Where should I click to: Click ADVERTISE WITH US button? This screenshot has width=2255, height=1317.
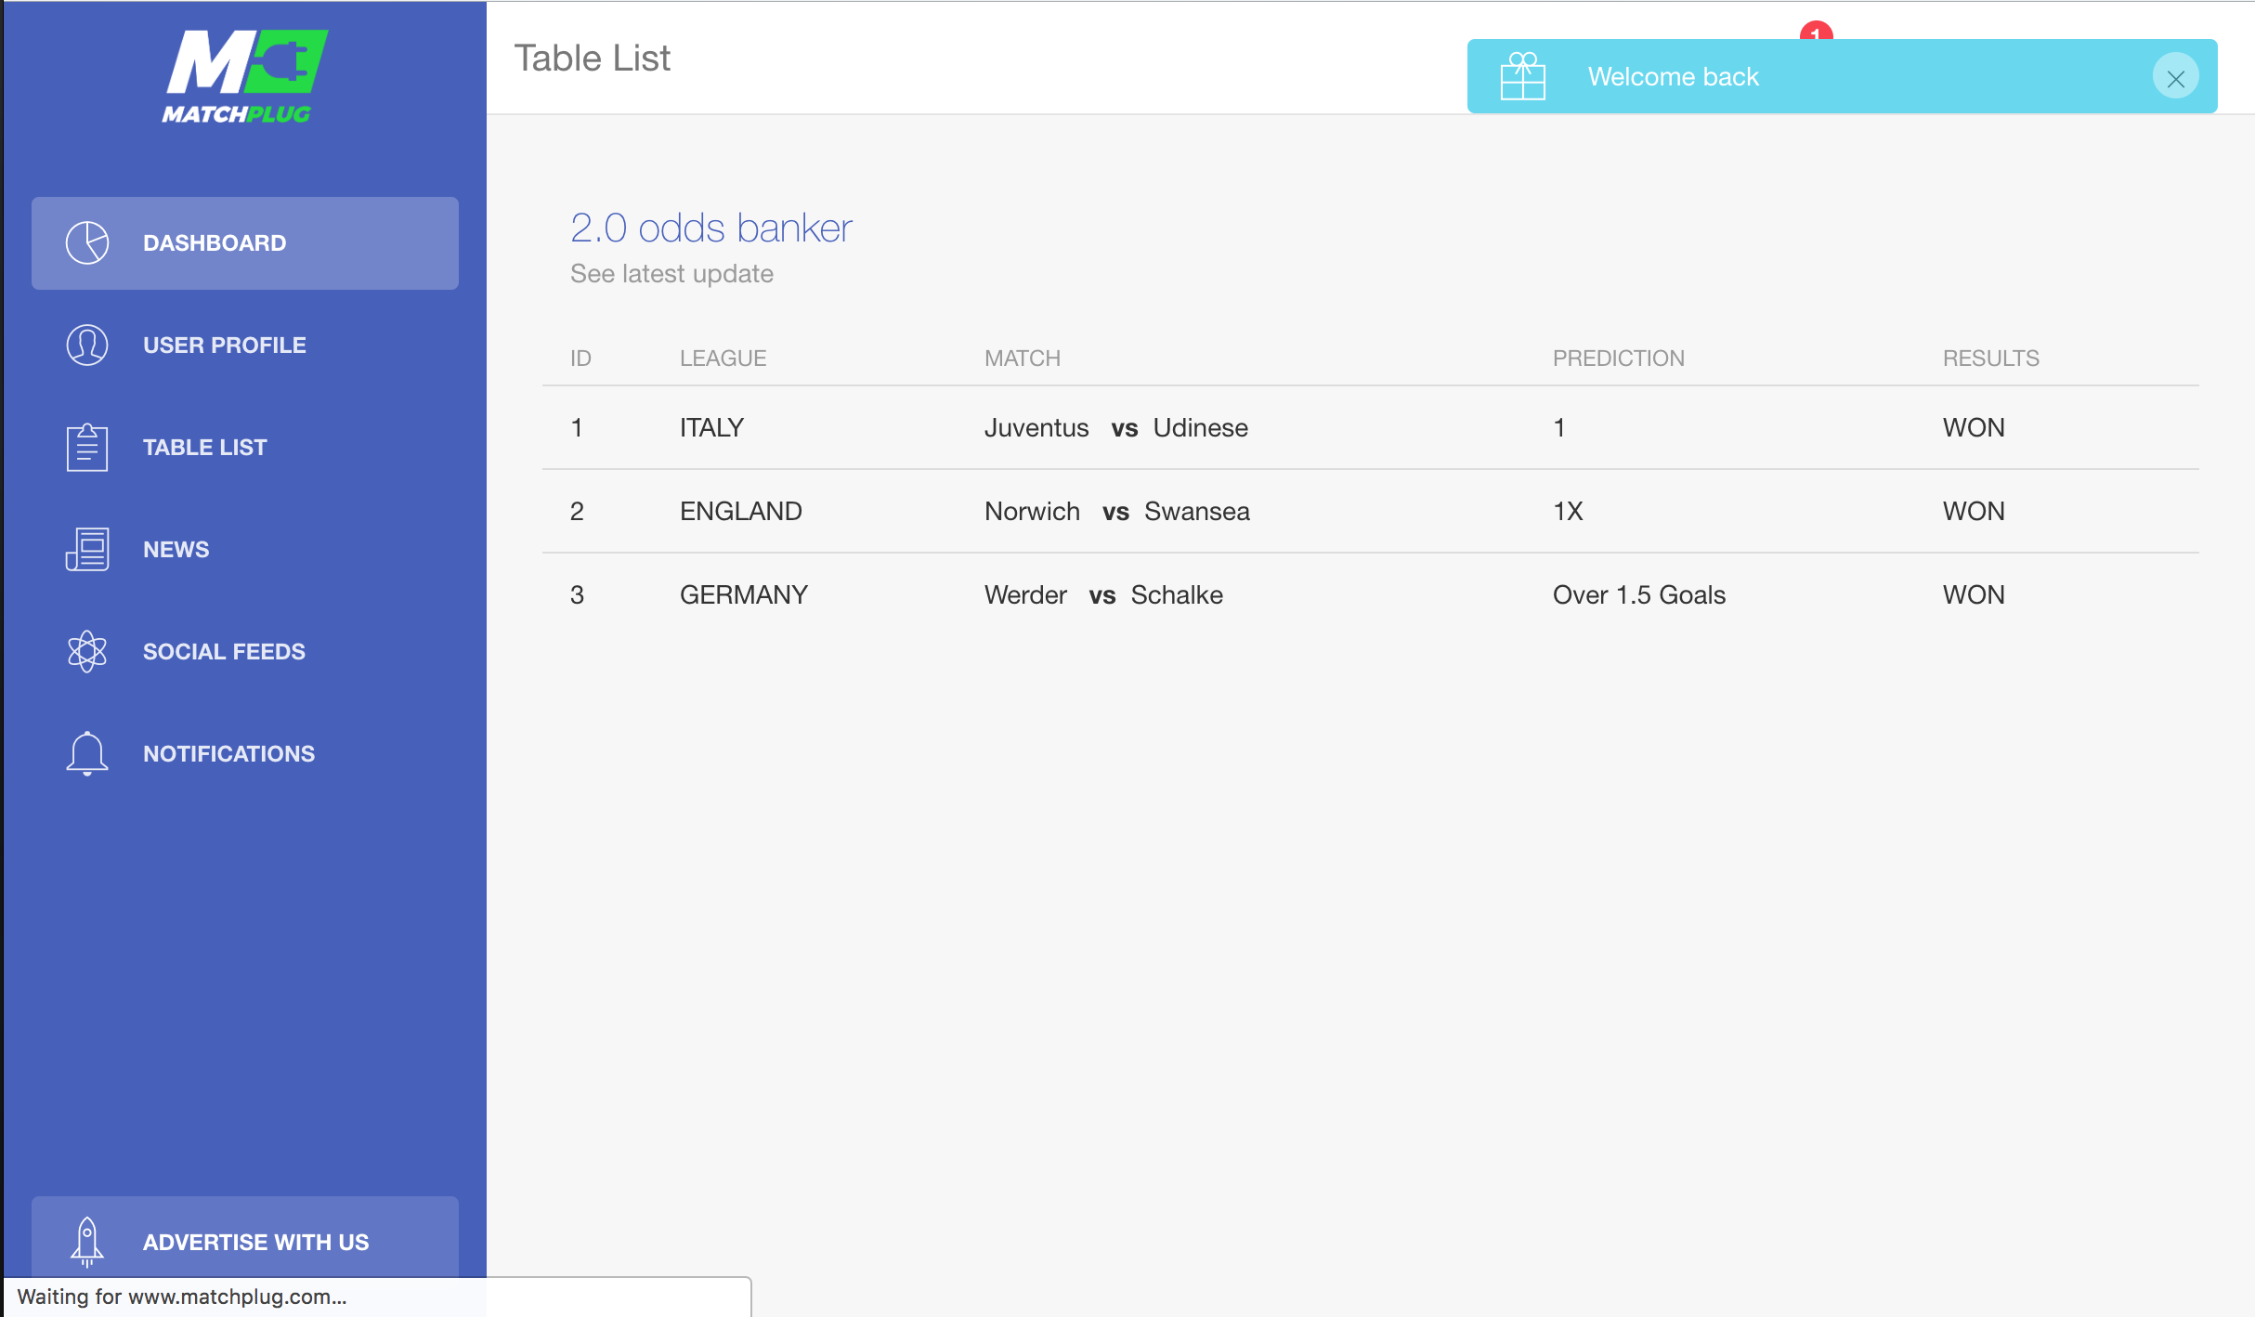coord(255,1242)
